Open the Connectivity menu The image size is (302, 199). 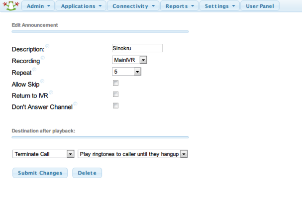[133, 6]
